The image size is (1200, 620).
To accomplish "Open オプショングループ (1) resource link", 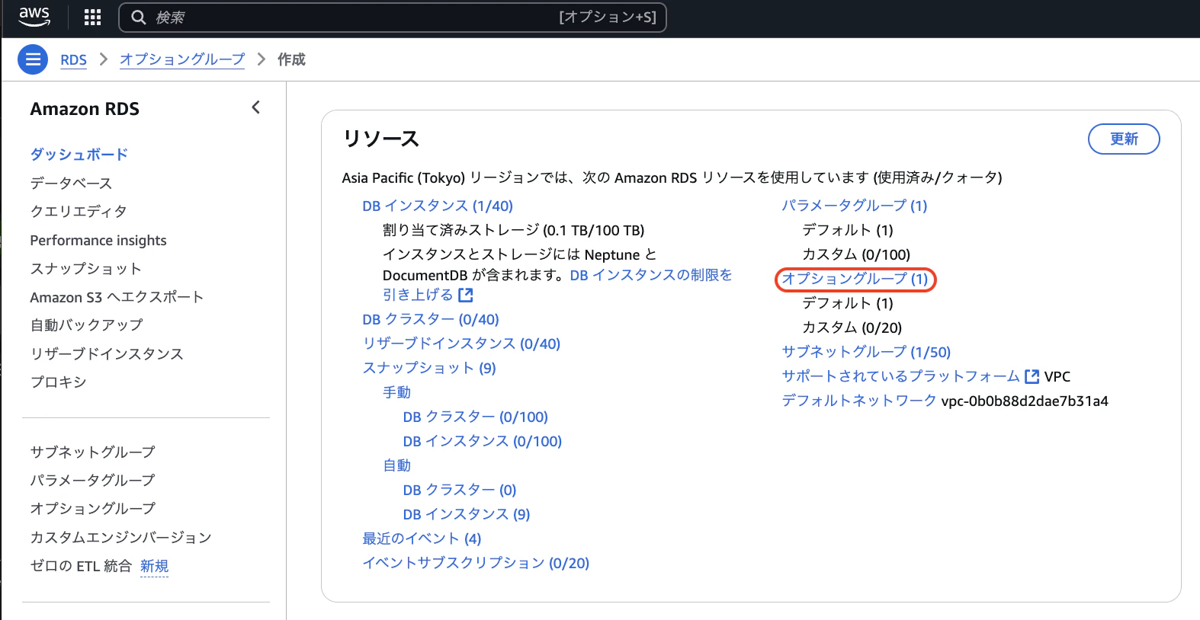I will 855,279.
